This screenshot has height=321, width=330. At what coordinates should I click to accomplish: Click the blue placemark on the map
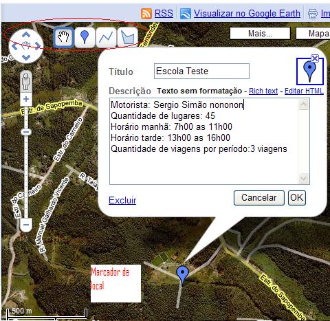pos(183,275)
